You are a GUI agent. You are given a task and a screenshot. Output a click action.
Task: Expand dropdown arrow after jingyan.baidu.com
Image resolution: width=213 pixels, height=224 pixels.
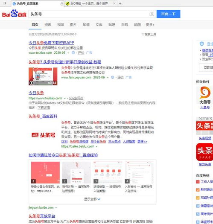pos(56,208)
